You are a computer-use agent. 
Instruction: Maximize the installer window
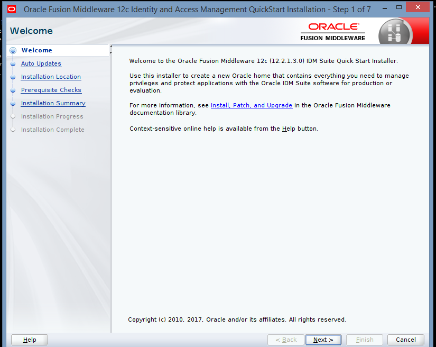pyautogui.click(x=399, y=7)
